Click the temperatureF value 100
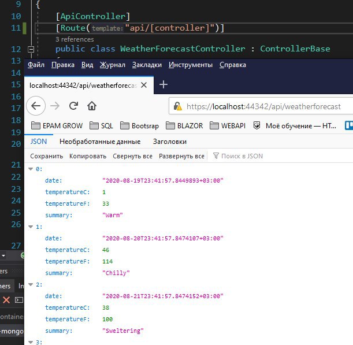This screenshot has width=353, height=345. 107,320
